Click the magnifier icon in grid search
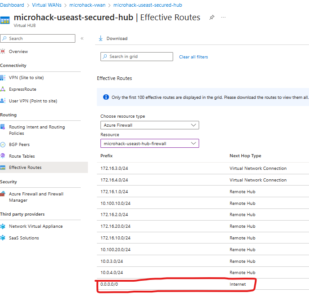 point(105,57)
